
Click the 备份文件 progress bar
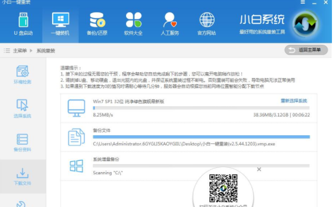(x=201, y=137)
